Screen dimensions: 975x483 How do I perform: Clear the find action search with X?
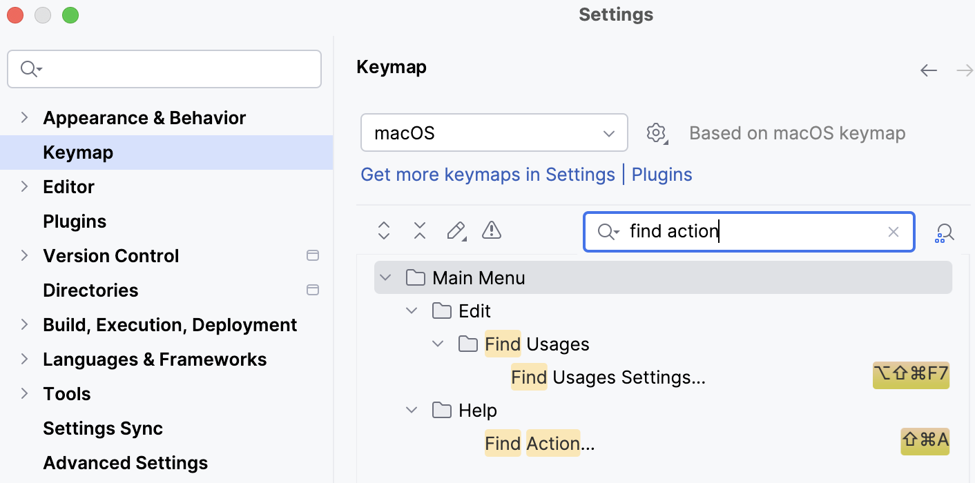pos(894,232)
